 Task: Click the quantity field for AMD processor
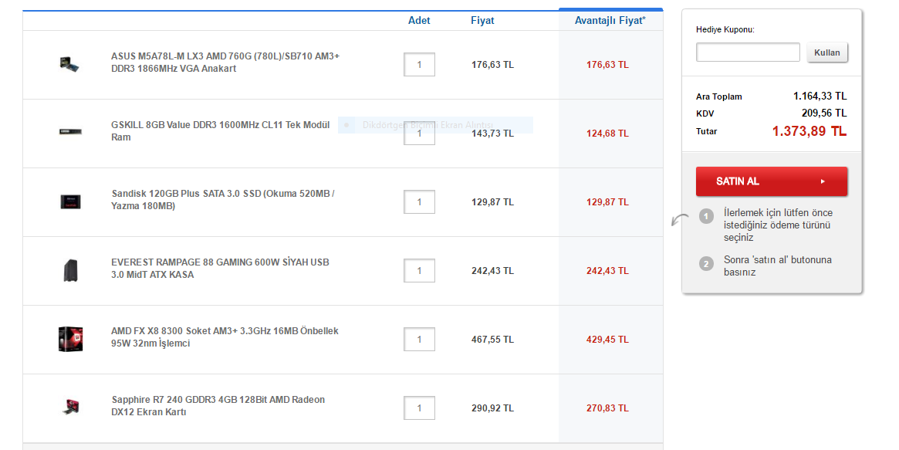click(x=419, y=340)
